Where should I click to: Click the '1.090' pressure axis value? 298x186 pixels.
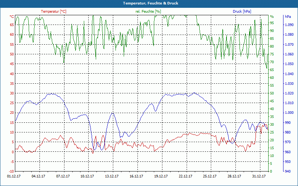coord(289,25)
